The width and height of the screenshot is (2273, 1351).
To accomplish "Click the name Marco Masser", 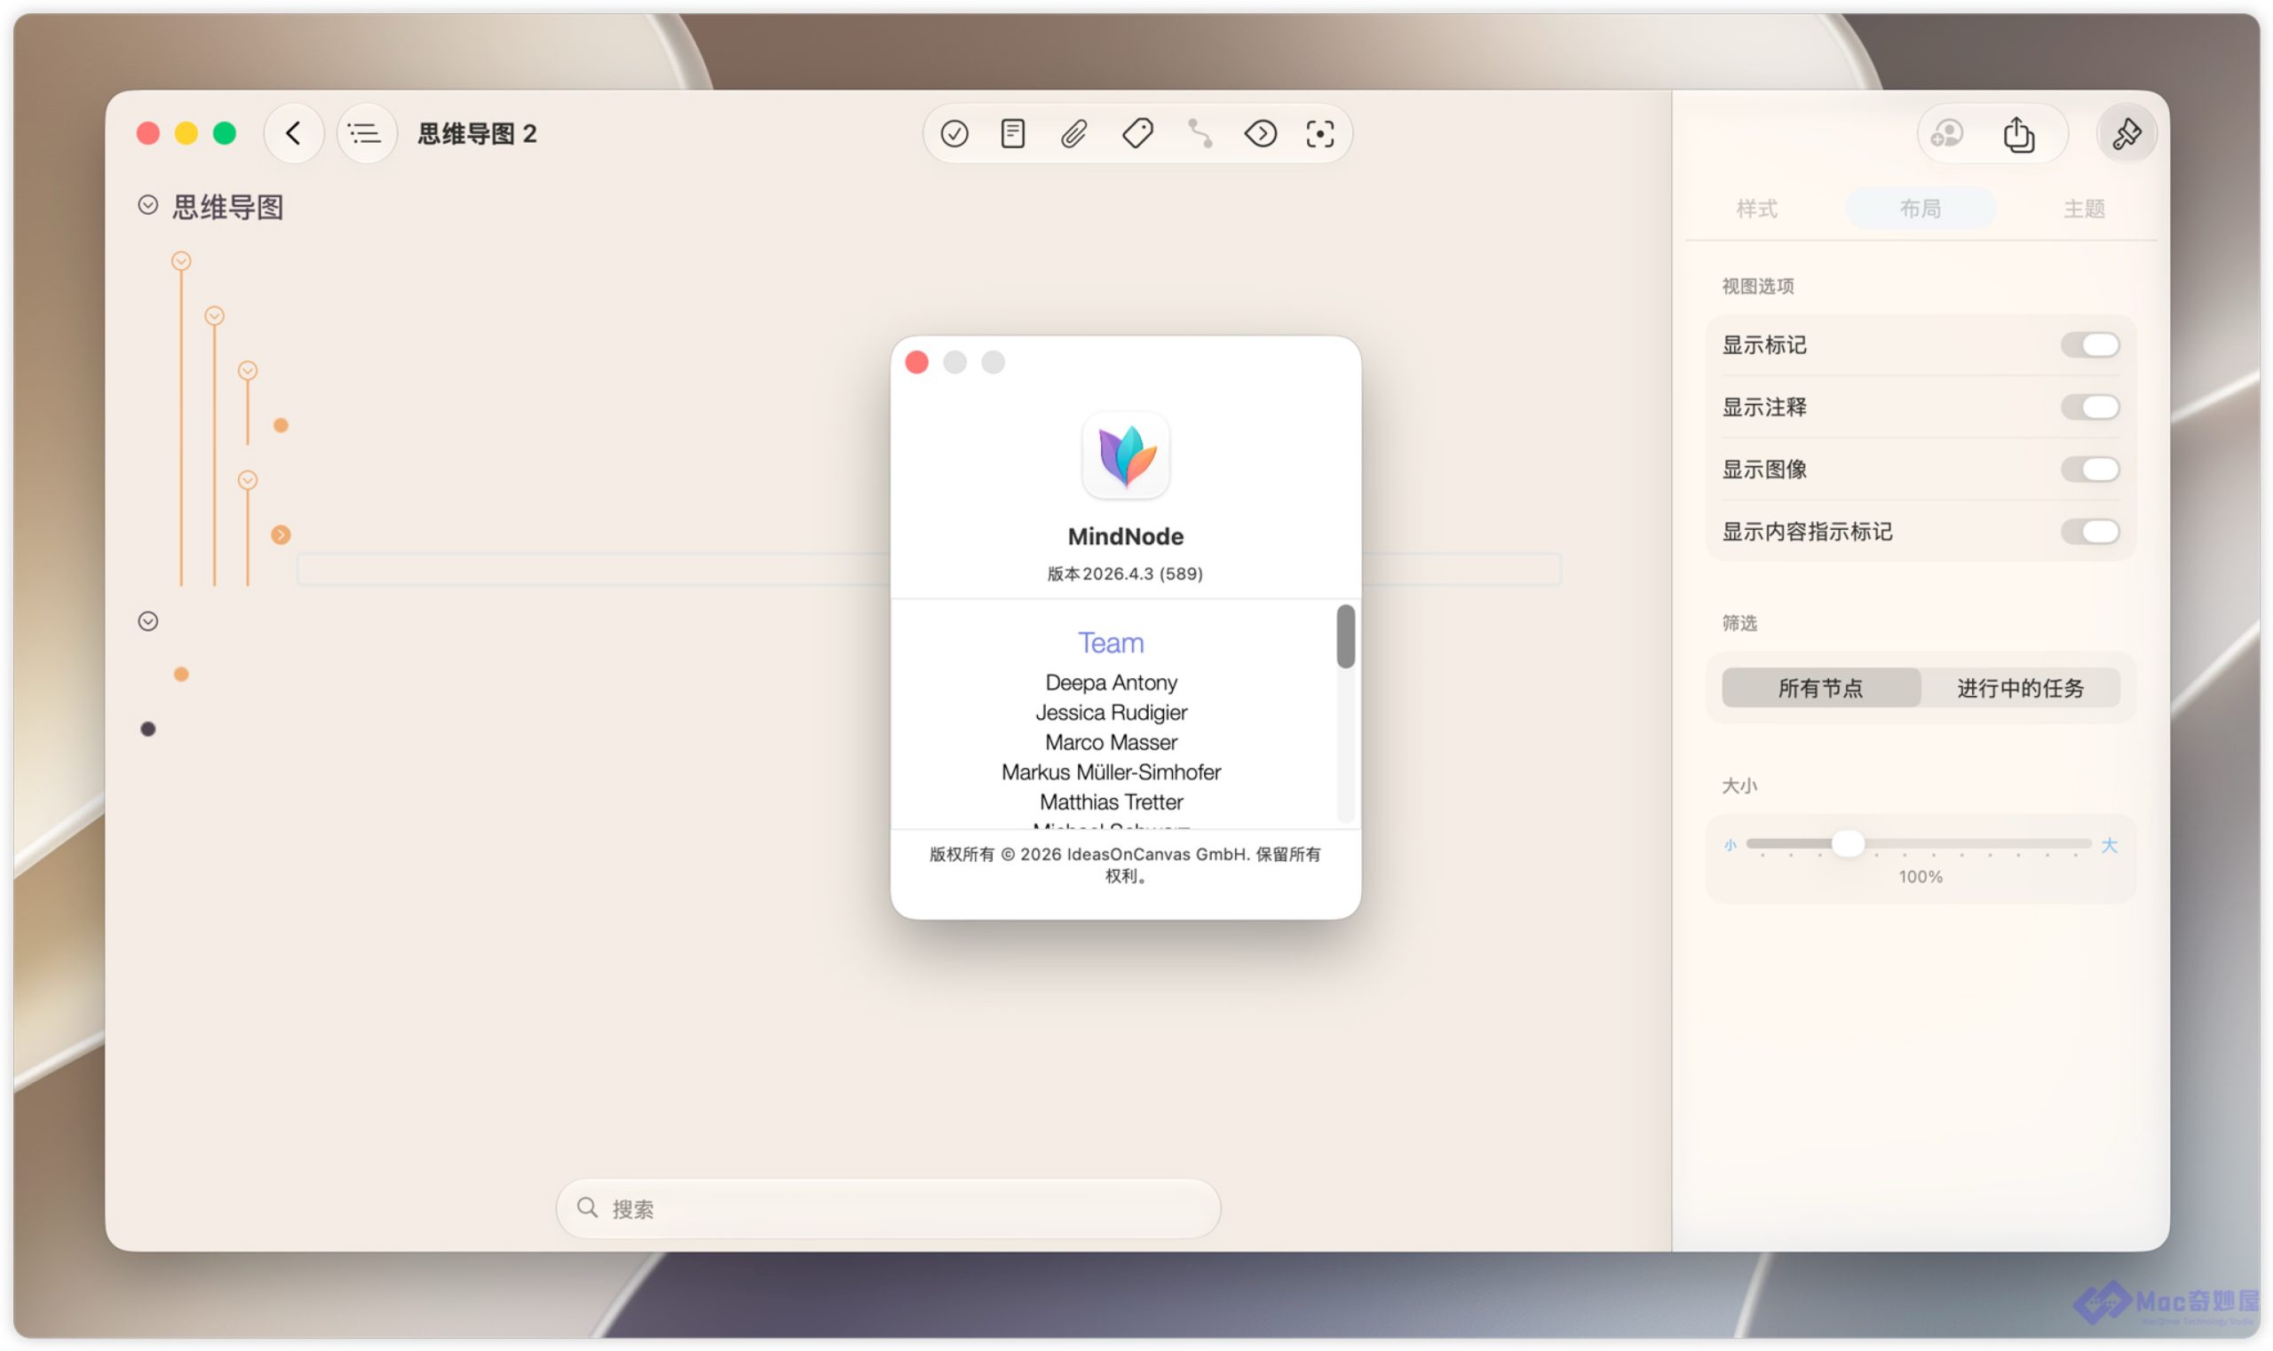I will click(1111, 743).
